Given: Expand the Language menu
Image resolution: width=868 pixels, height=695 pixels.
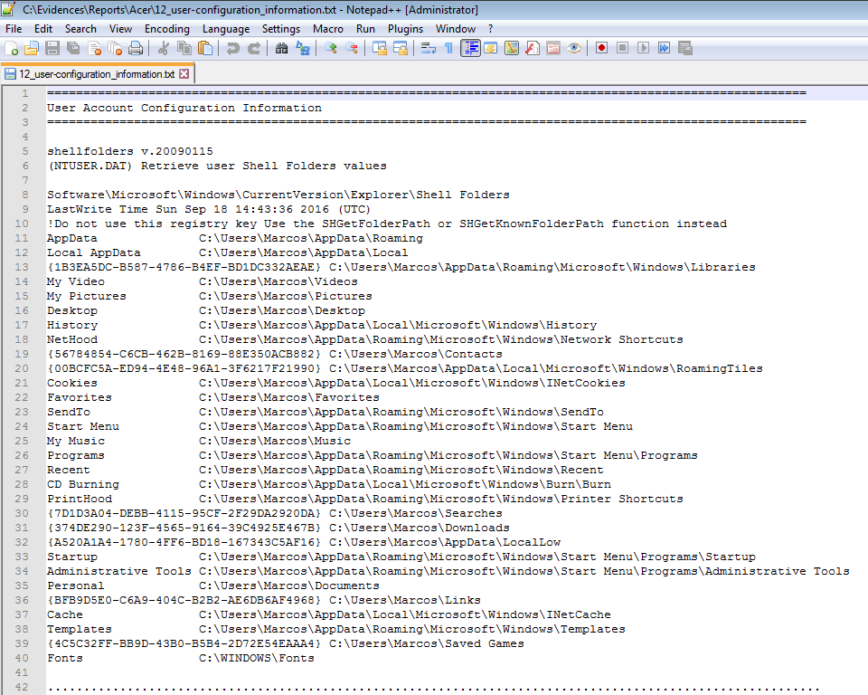Looking at the screenshot, I should coord(225,29).
